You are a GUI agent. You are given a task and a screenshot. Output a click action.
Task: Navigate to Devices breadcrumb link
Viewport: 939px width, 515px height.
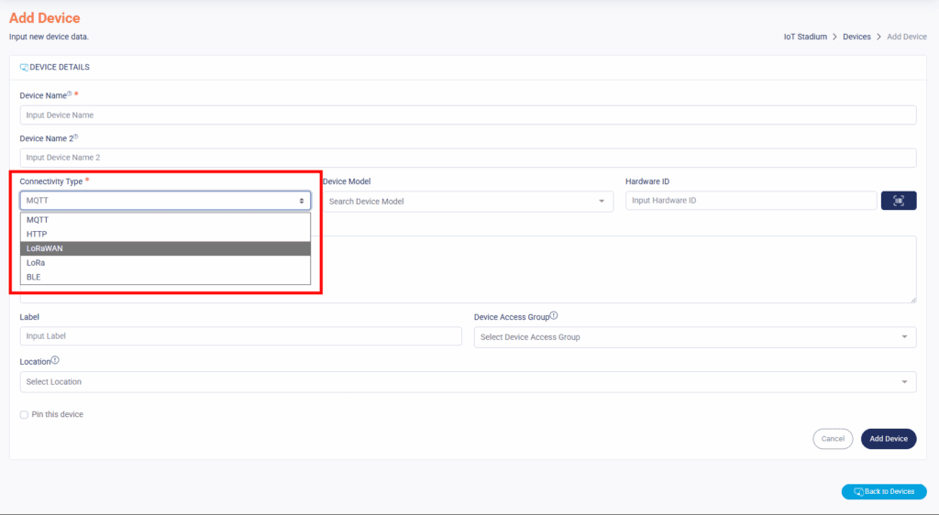pyautogui.click(x=856, y=37)
